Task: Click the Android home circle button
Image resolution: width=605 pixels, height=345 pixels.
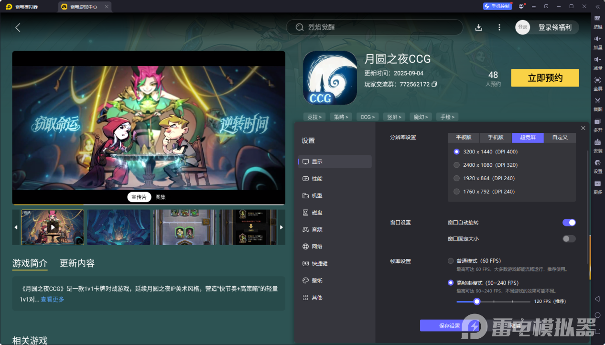Action: [x=597, y=315]
